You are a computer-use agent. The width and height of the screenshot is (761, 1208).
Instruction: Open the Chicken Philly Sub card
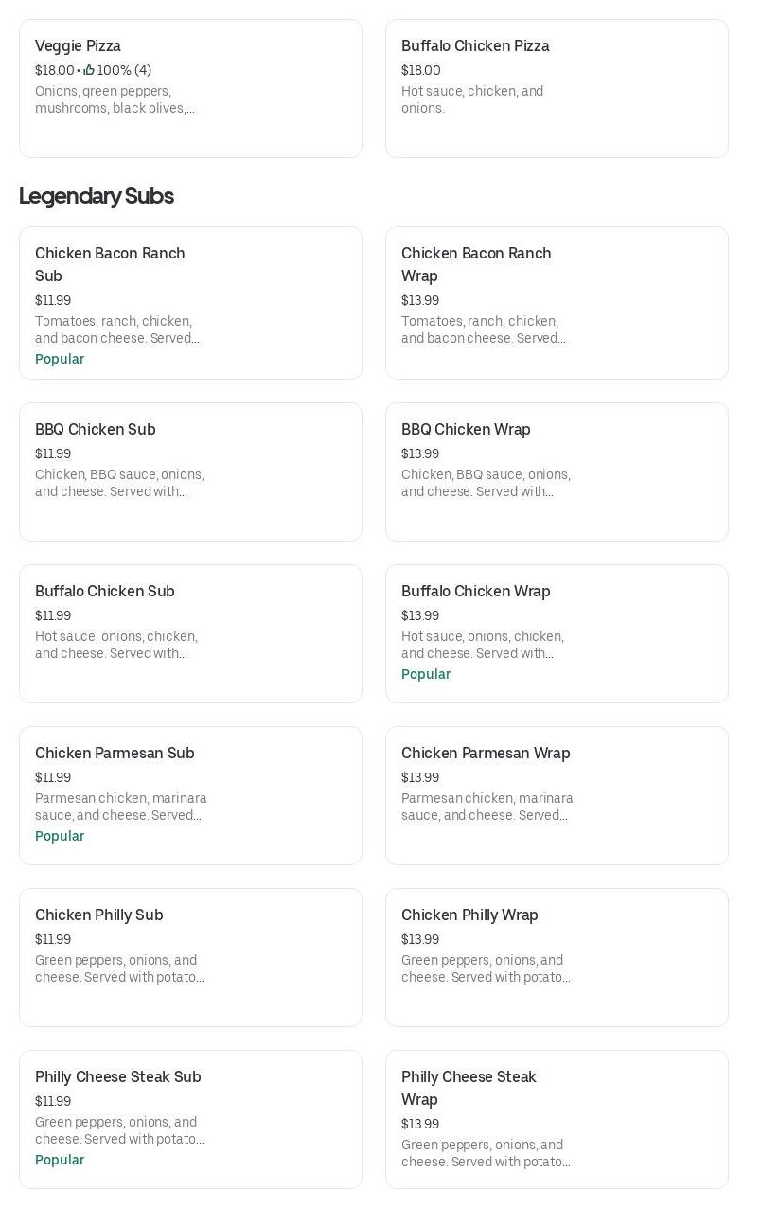pyautogui.click(x=190, y=957)
